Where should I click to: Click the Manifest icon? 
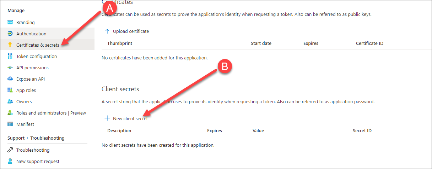(10, 124)
